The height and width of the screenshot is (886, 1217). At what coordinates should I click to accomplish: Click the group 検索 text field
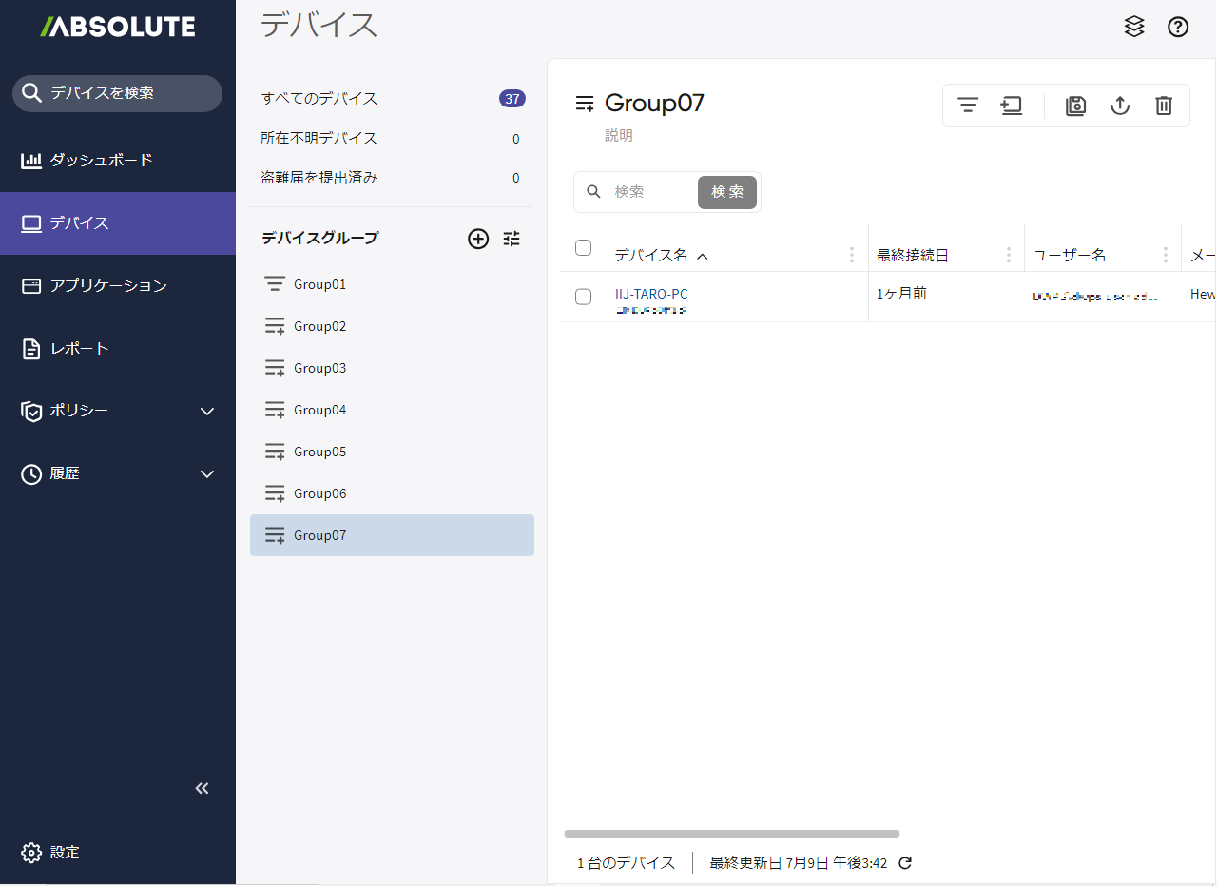[652, 192]
